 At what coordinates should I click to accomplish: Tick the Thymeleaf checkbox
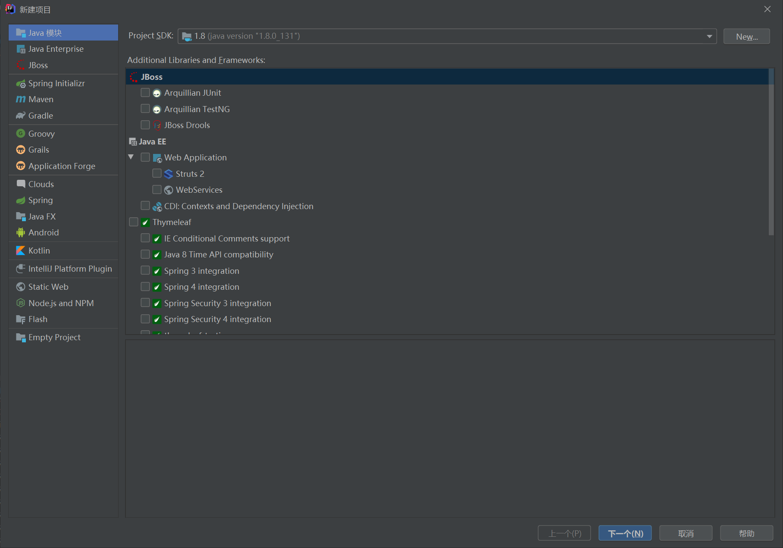(134, 222)
